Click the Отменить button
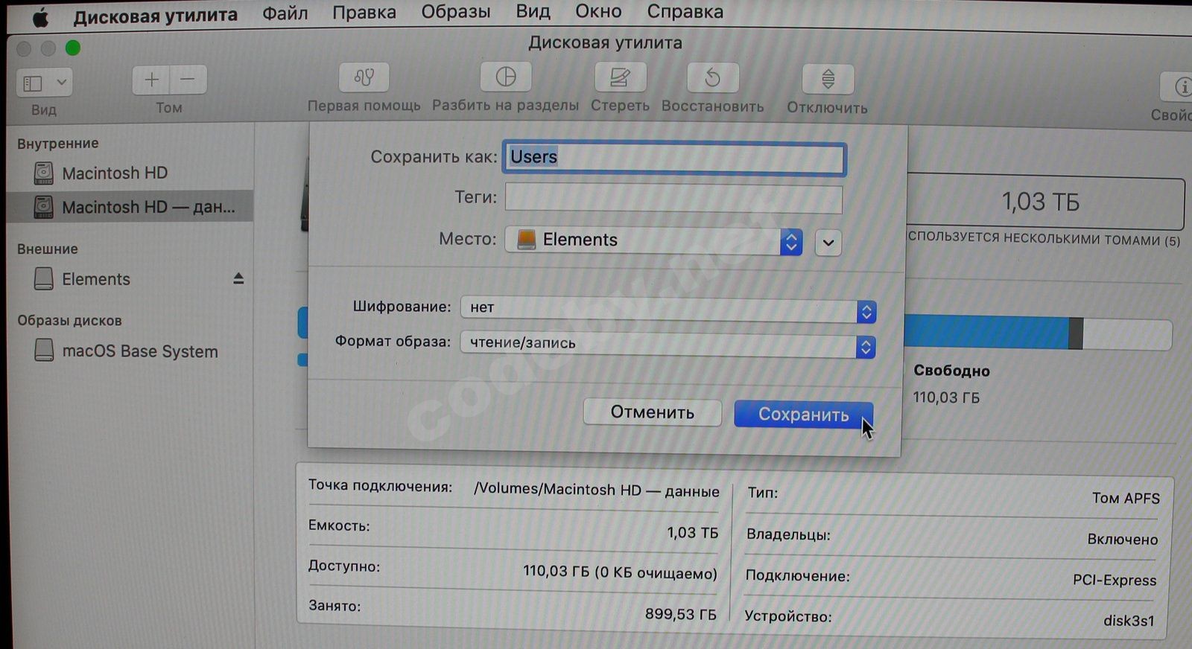This screenshot has height=649, width=1192. pos(653,412)
